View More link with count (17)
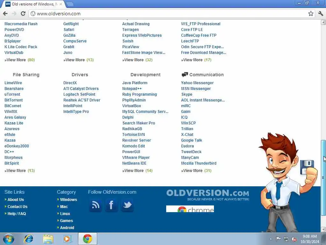The height and width of the screenshot is (245, 326). point(196,60)
